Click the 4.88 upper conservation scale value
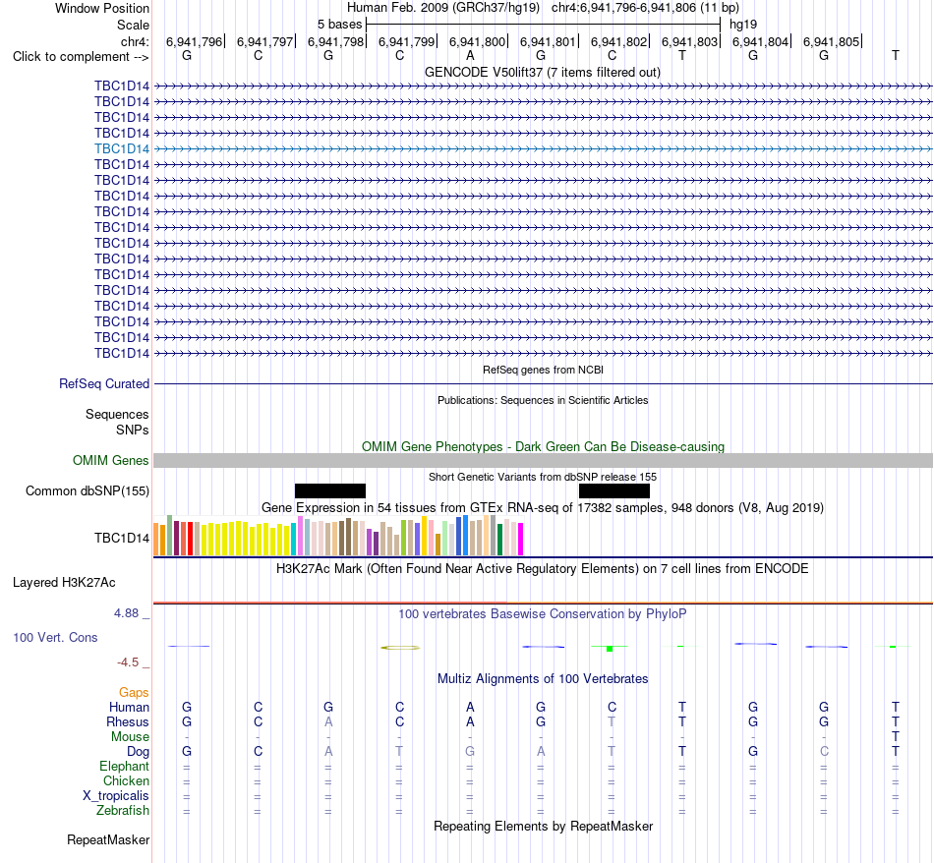 (126, 613)
